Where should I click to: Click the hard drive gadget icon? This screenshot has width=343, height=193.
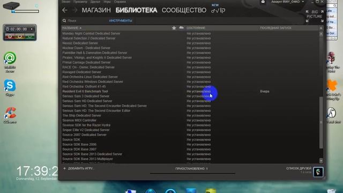11,5
